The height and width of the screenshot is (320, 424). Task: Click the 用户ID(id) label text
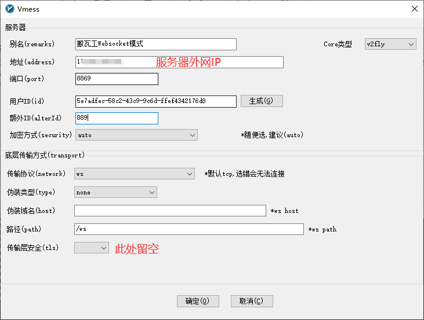pyautogui.click(x=27, y=101)
